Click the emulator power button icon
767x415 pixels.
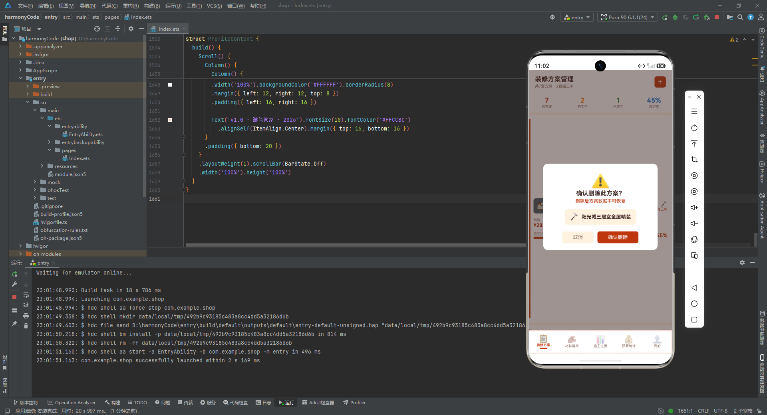pos(694,128)
